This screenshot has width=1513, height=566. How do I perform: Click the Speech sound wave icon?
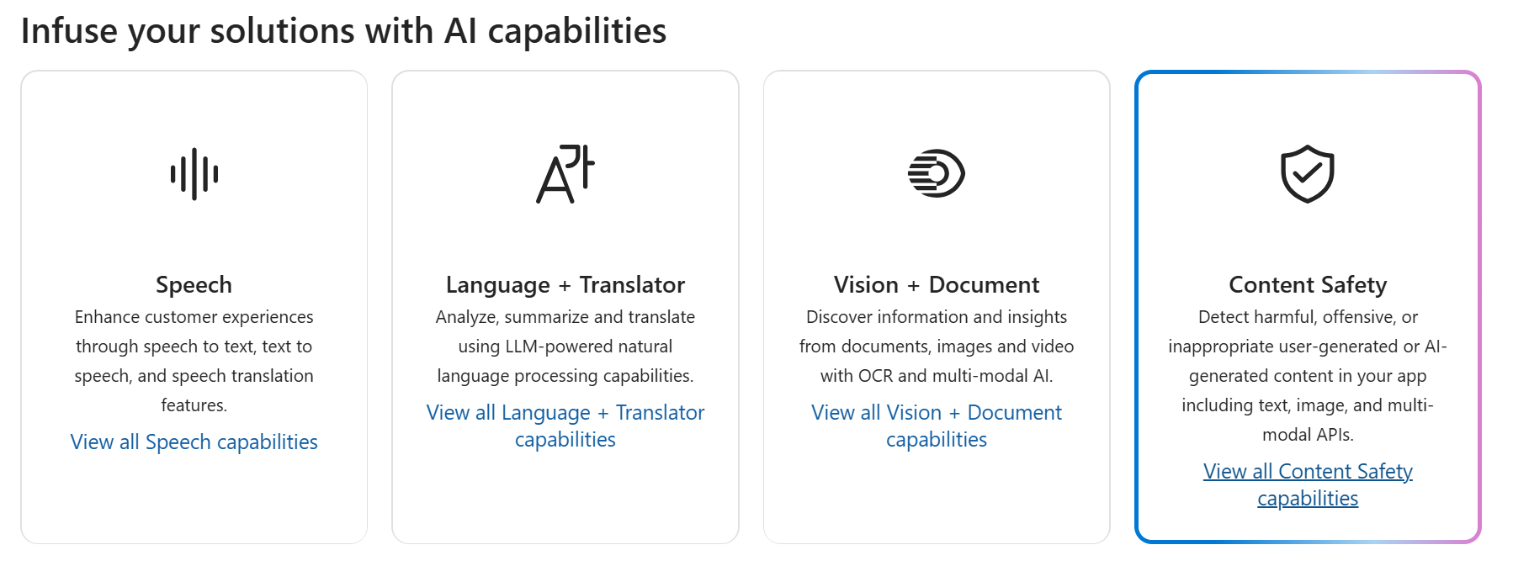pyautogui.click(x=194, y=174)
